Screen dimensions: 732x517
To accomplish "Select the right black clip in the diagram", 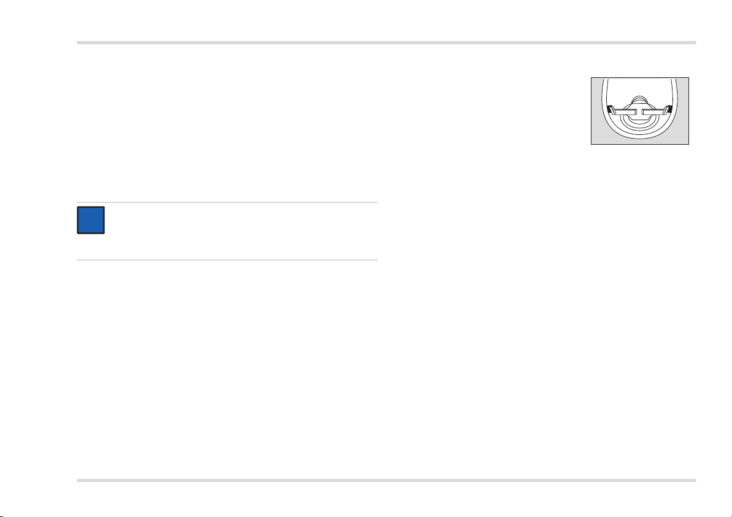I will 670,109.
